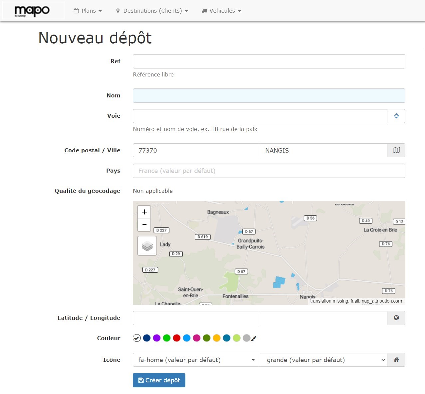Image resolution: width=425 pixels, height=394 pixels.
Task: Click the mapo logo
Action: pos(32,11)
